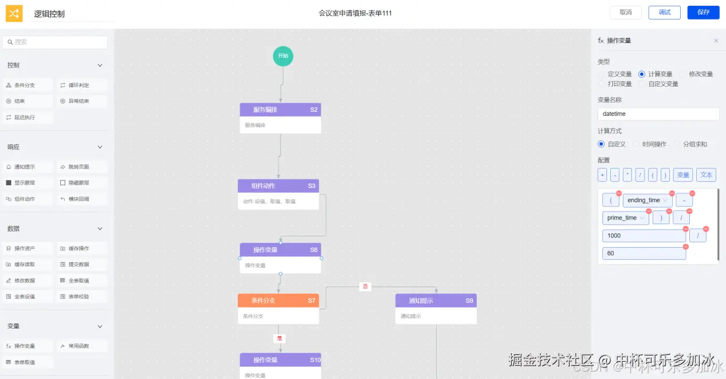Click the orange logic control logo icon

14,13
